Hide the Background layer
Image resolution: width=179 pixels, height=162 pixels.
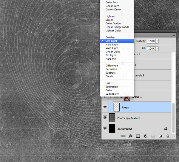click(x=105, y=128)
